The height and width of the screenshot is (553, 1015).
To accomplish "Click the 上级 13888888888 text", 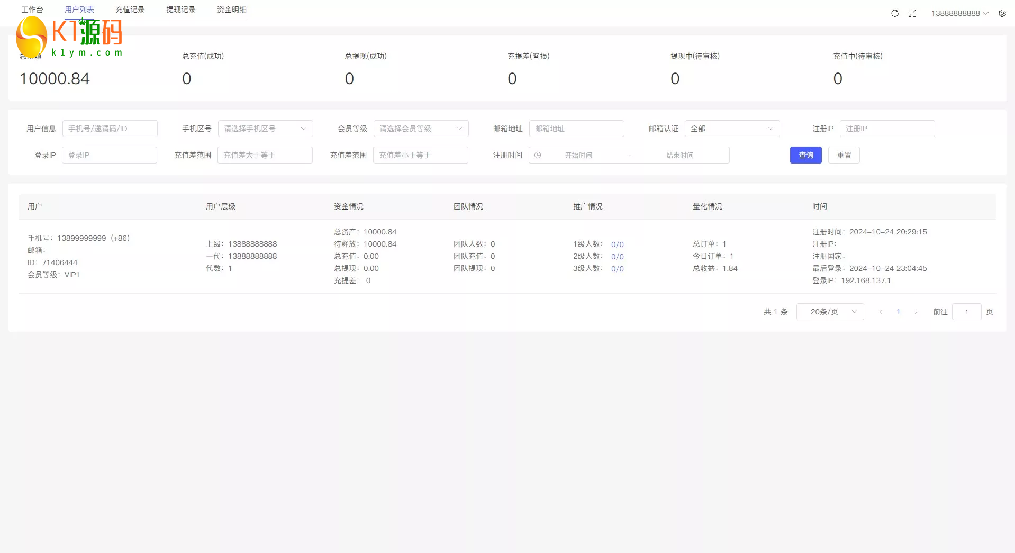I will click(241, 244).
